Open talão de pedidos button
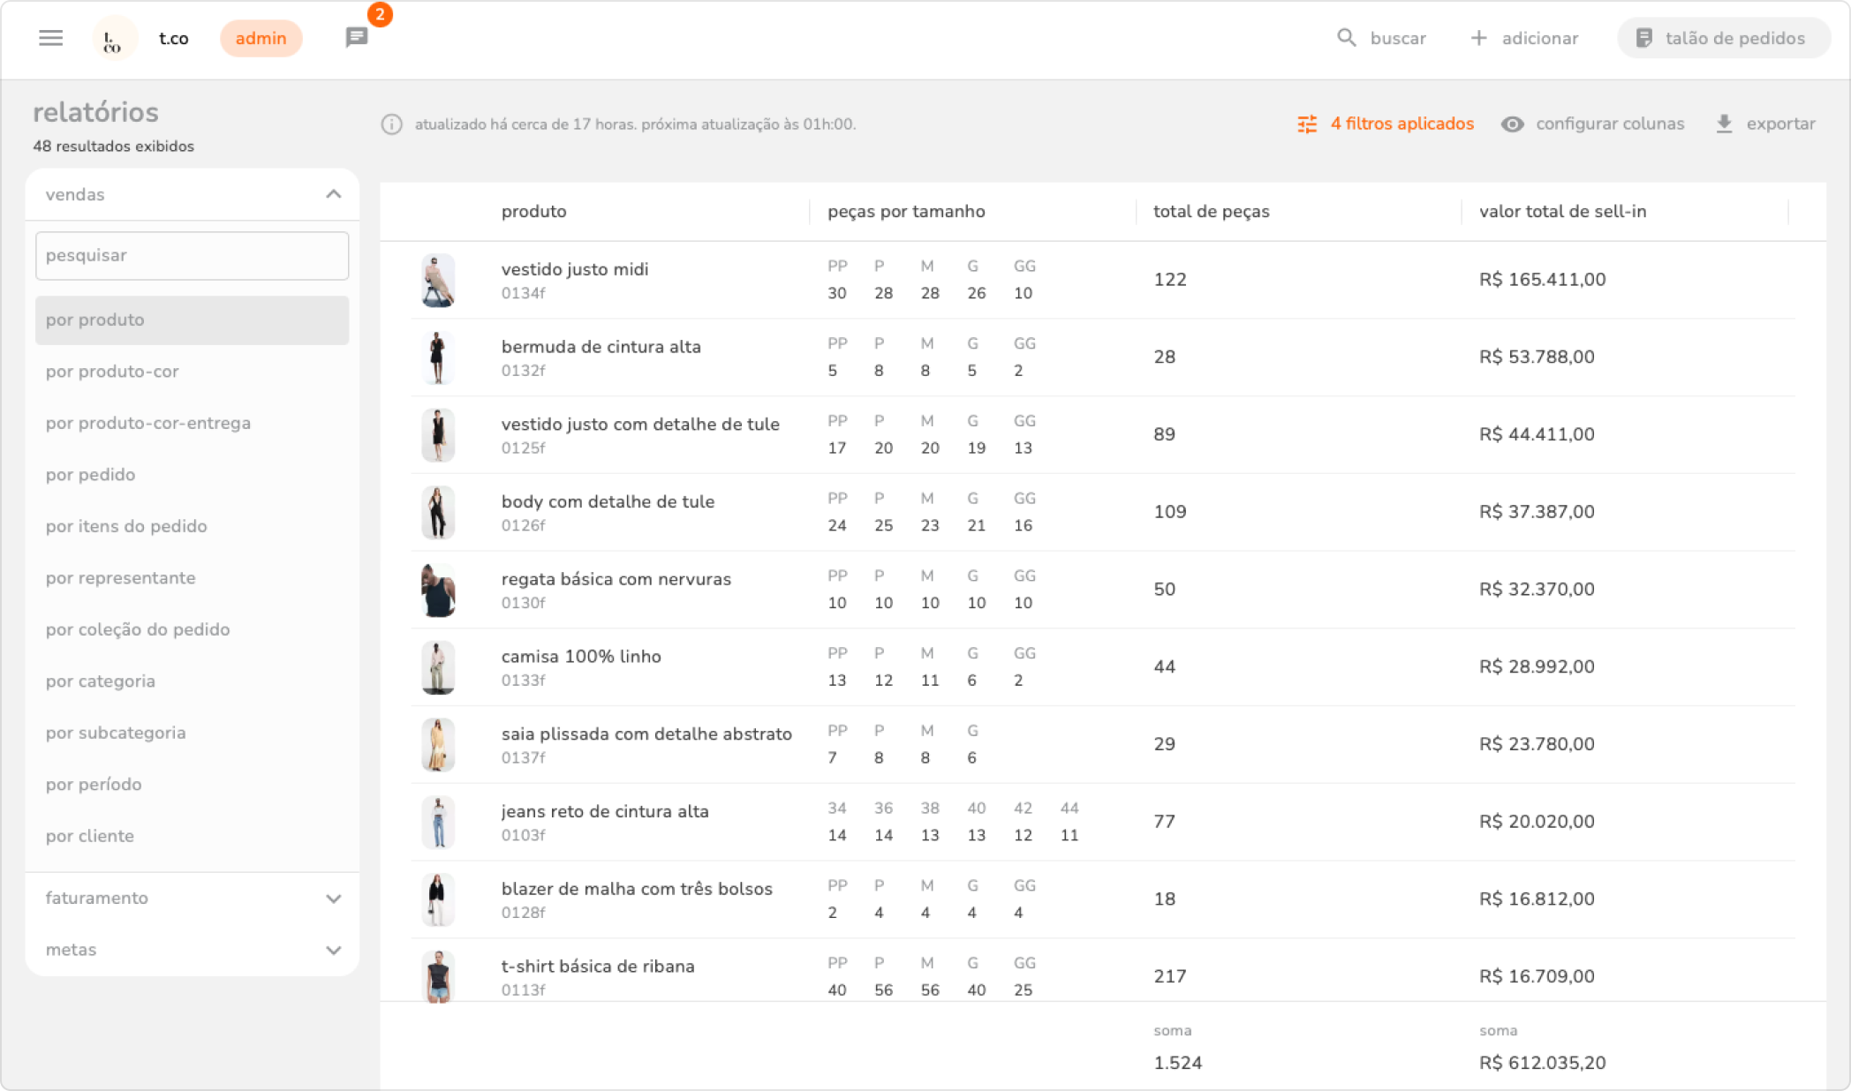The width and height of the screenshot is (1851, 1091). 1722,38
